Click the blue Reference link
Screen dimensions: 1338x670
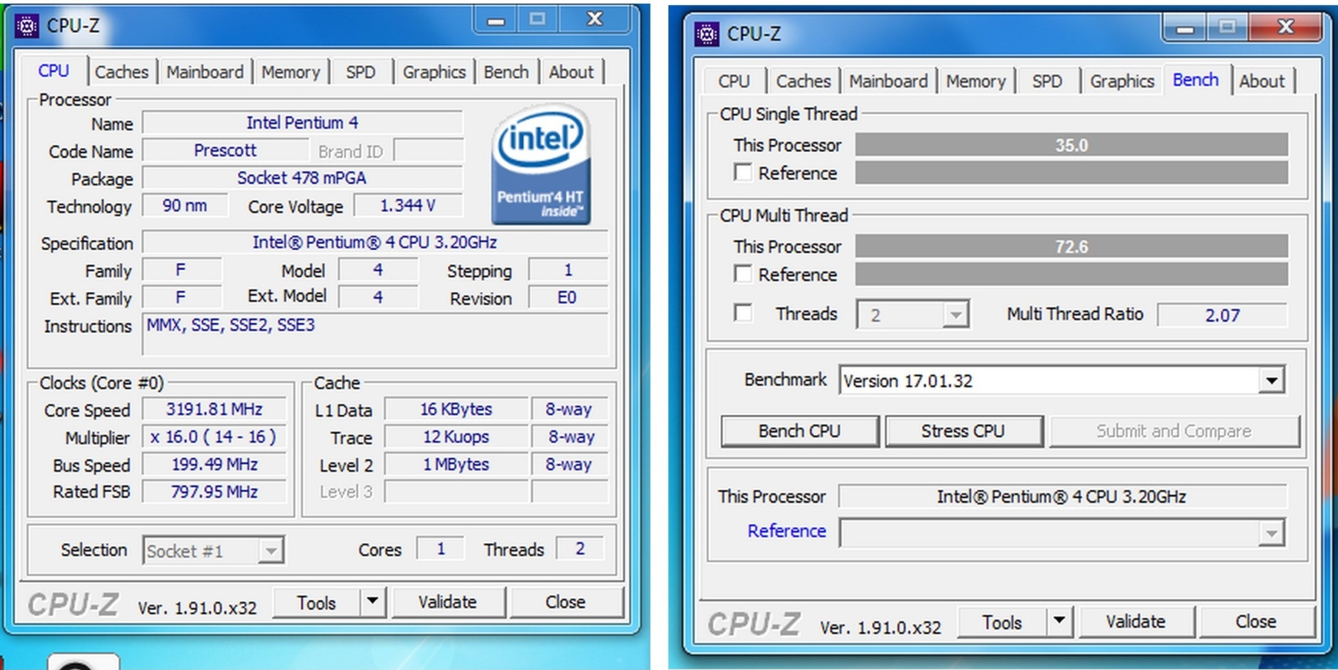pos(786,531)
